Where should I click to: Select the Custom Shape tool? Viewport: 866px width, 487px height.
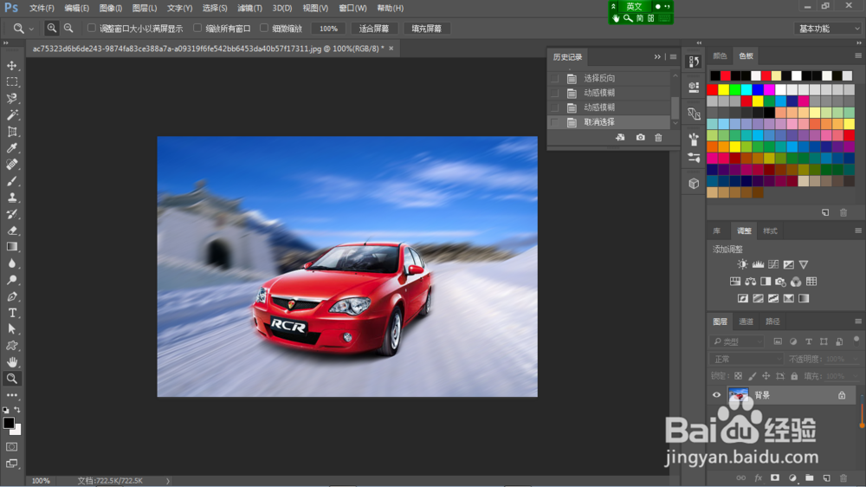point(11,346)
